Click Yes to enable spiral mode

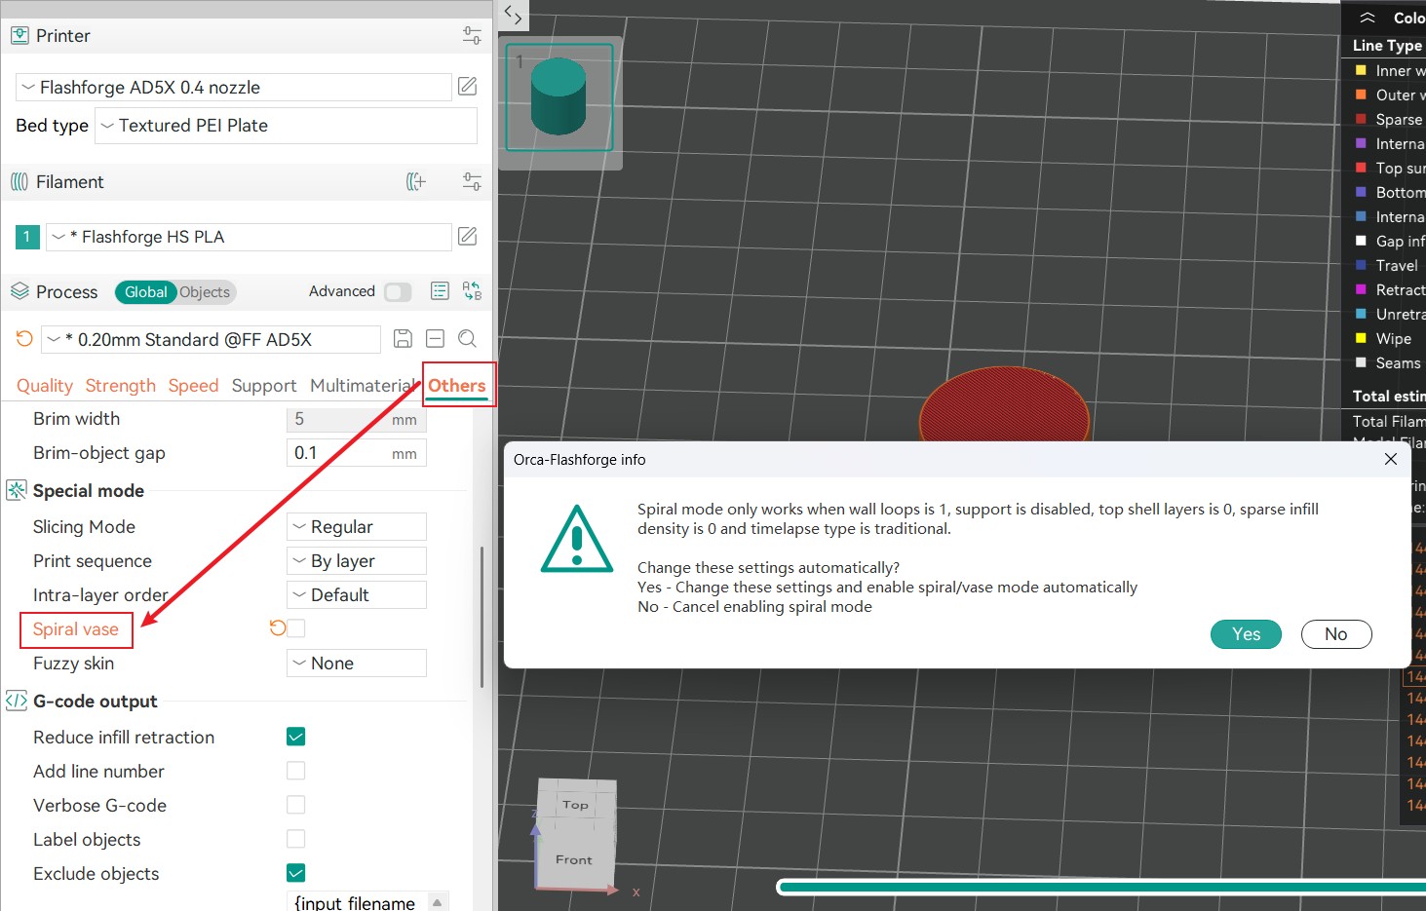pos(1246,634)
